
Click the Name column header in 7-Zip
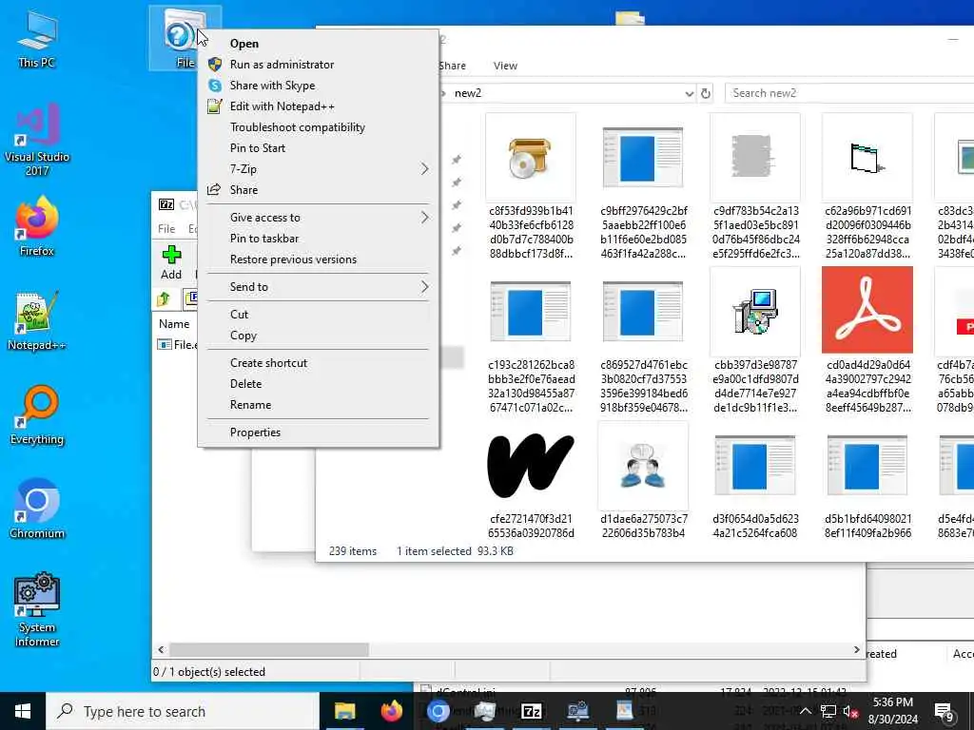[x=174, y=324]
